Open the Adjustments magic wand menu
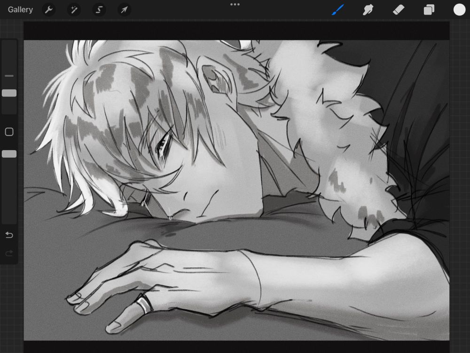Screen dimensions: 470x353 [x=74, y=10]
